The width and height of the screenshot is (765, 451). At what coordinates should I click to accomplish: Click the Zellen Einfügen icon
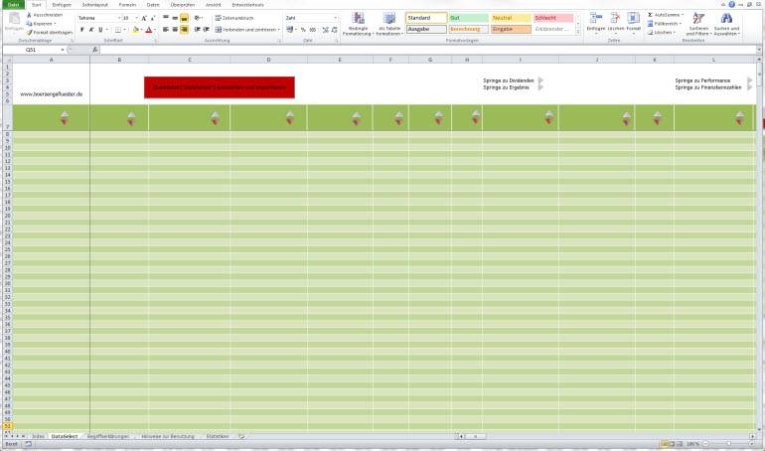(x=596, y=19)
